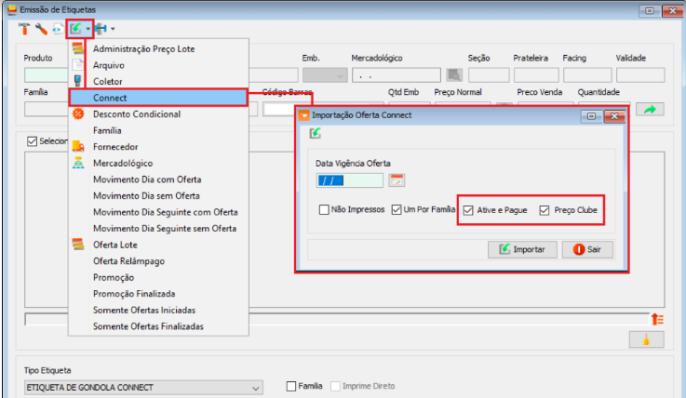Uncheck the Preço Clube checkbox
Viewport: 686px width, 398px height.
tap(545, 210)
